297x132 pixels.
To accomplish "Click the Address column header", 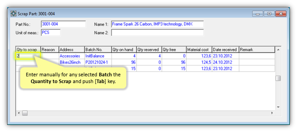I will coord(72,50).
